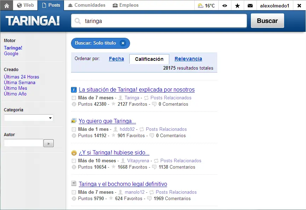Open messages envelope icon
The image size is (306, 210).
[250, 5]
